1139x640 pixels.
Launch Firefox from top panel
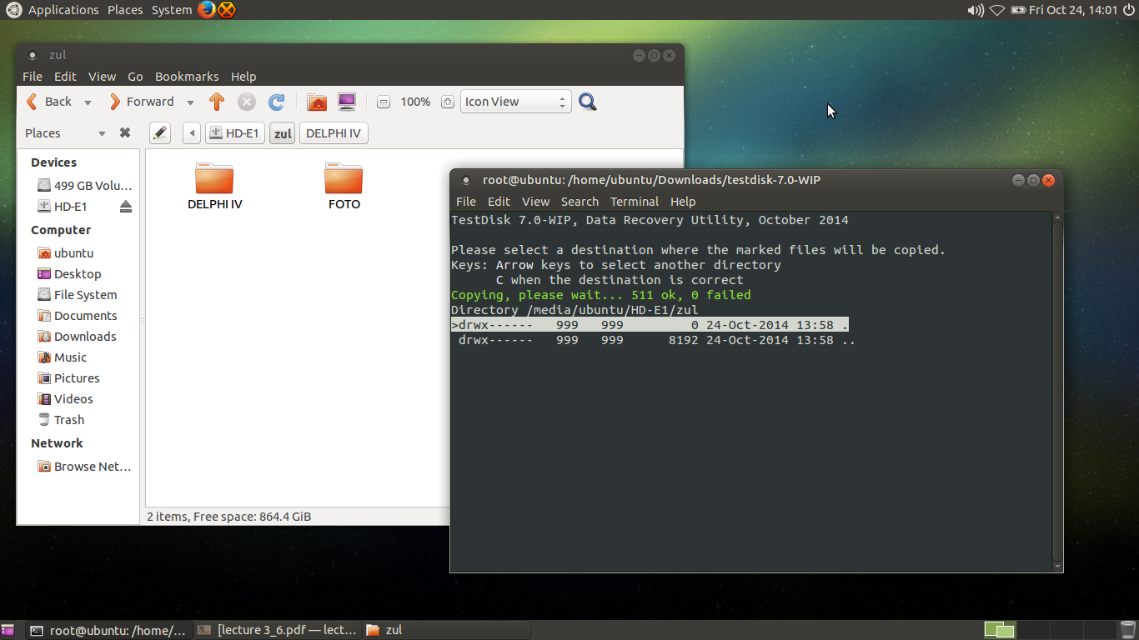[x=207, y=10]
